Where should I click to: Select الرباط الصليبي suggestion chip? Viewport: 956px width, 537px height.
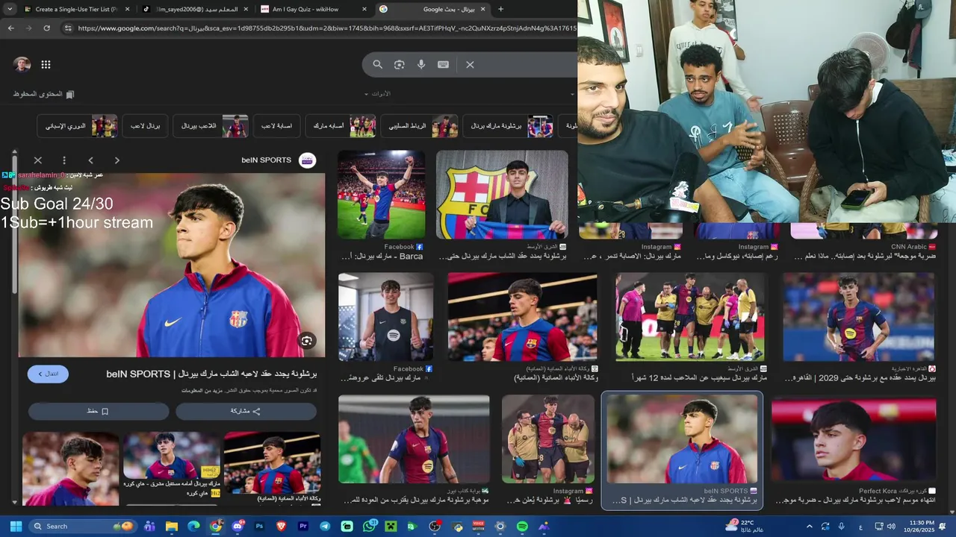(419, 126)
